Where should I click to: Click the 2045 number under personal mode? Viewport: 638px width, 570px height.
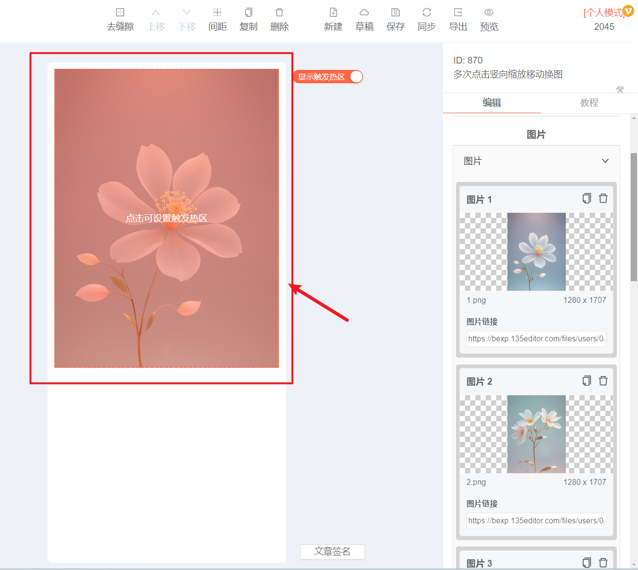(x=604, y=26)
